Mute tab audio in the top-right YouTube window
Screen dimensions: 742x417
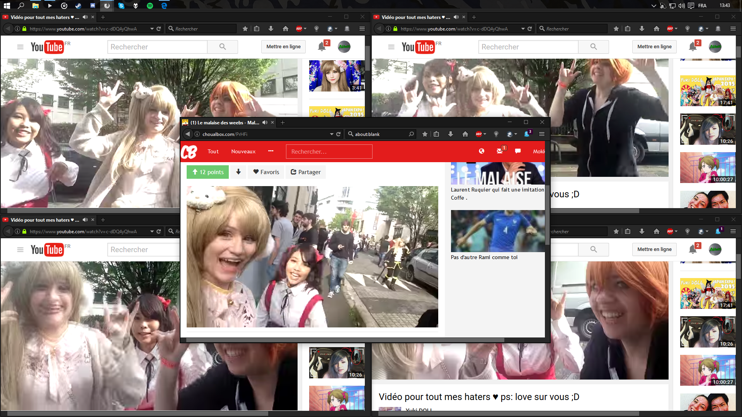click(456, 17)
